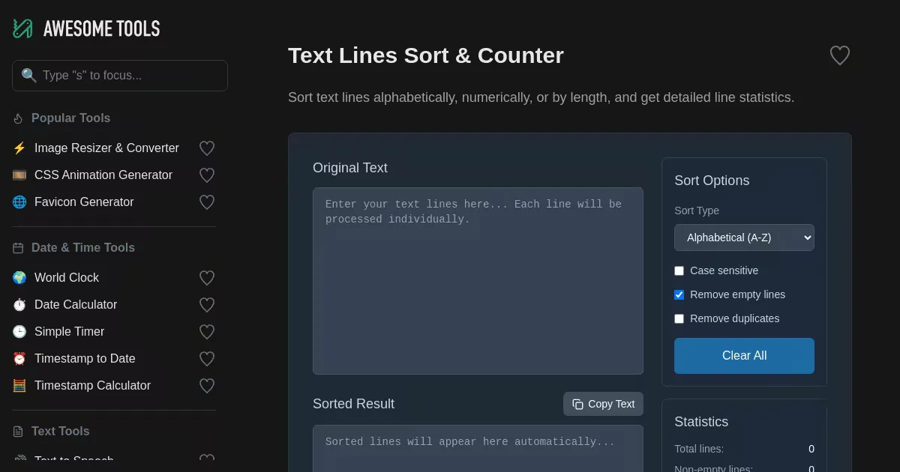
Task: Favorite Timestamp to Date with heart
Action: coord(207,359)
